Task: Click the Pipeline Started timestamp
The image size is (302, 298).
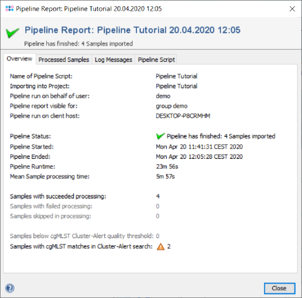Action: click(x=199, y=147)
